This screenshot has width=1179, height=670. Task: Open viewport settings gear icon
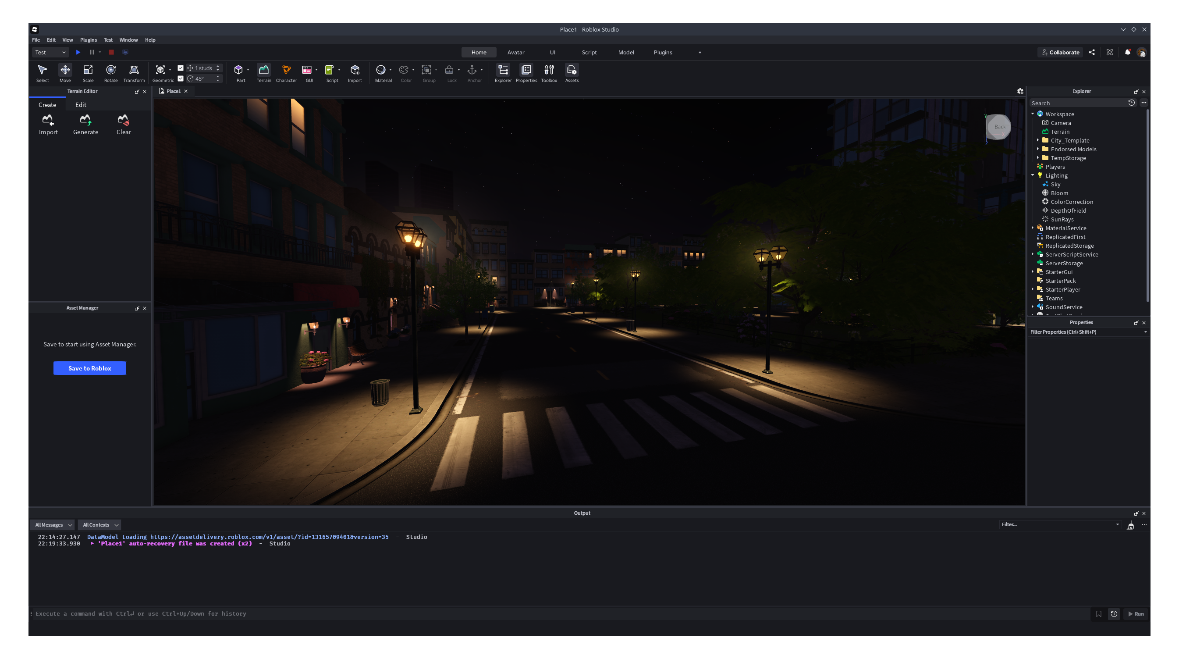[1020, 92]
